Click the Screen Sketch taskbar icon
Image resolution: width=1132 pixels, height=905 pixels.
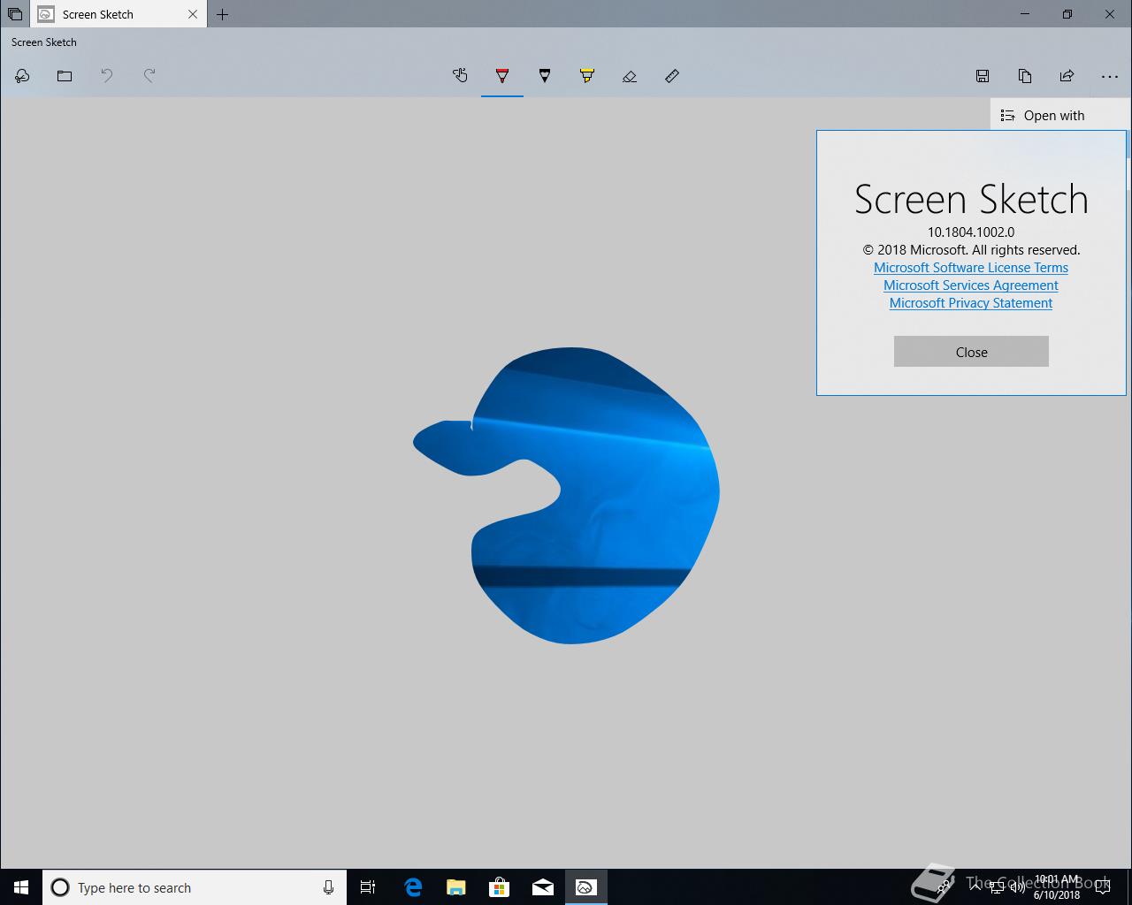pyautogui.click(x=585, y=887)
